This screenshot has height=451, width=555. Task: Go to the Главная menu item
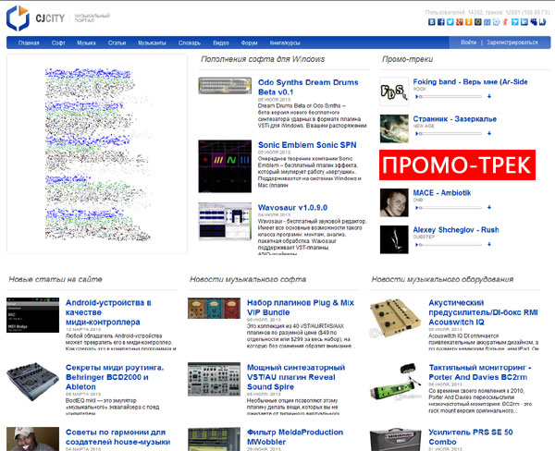point(29,43)
